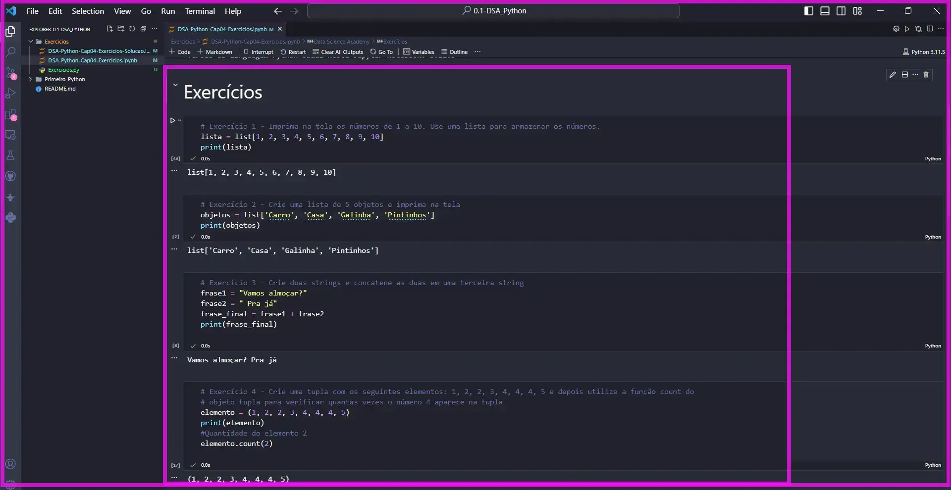Open Explorer more actions ellipsis
Image resolution: width=951 pixels, height=490 pixels.
point(155,29)
